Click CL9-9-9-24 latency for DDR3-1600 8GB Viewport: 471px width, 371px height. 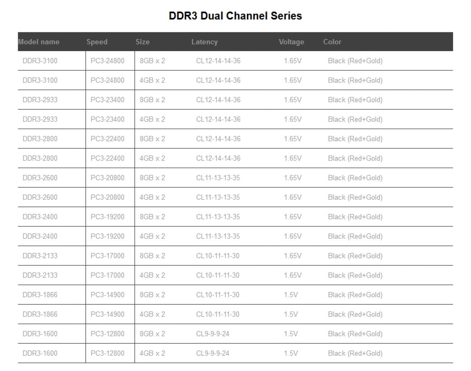click(213, 334)
